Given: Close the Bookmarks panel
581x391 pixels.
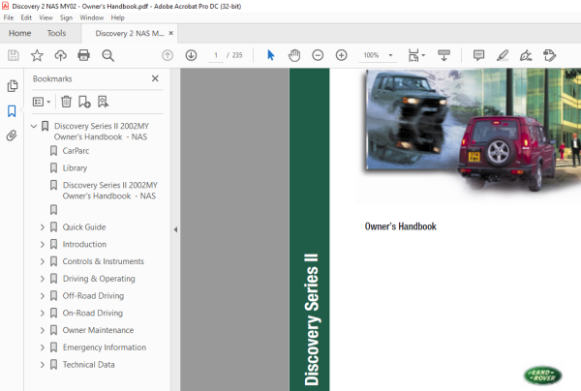Looking at the screenshot, I should 155,78.
